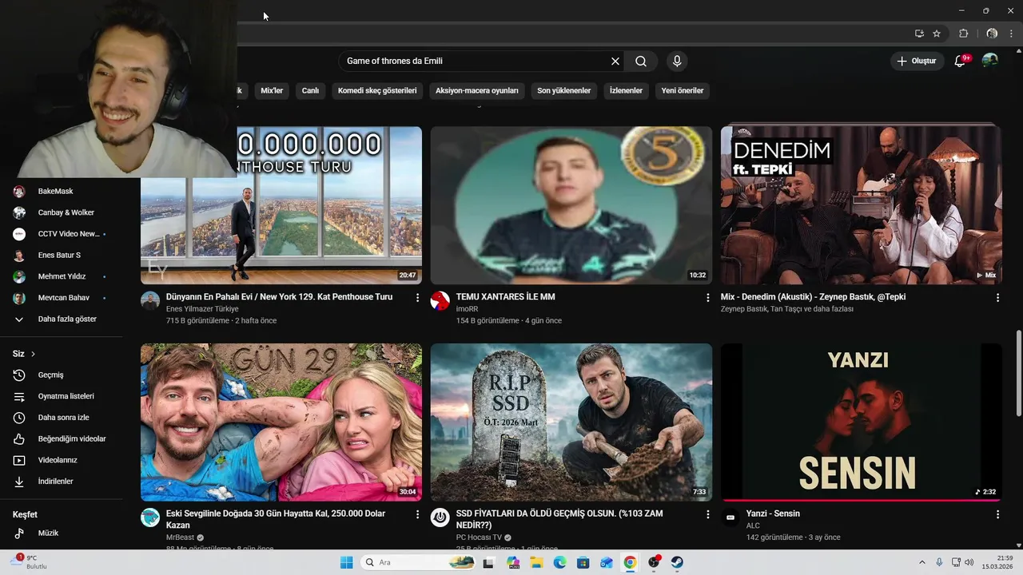Screen dimensions: 1023x575
Task: Open options for SSD FİYATLARI video
Action: [707, 515]
